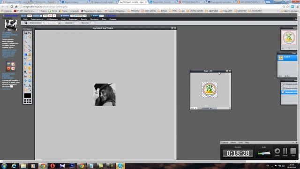This screenshot has width=300, height=169.
Task: Open the black foreground color swatch
Action: point(27,95)
